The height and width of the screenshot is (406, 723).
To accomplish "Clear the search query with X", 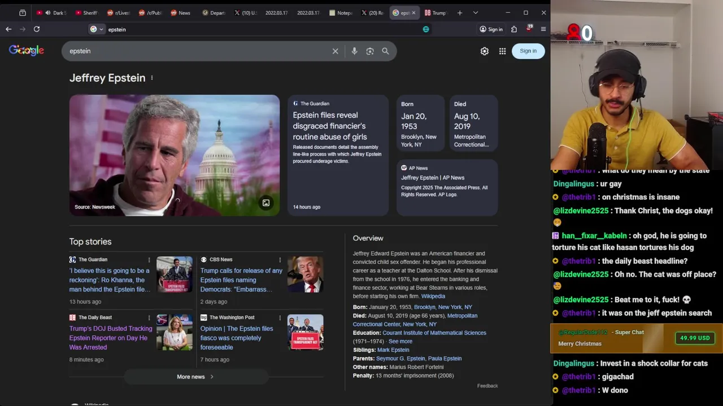I will [336, 51].
